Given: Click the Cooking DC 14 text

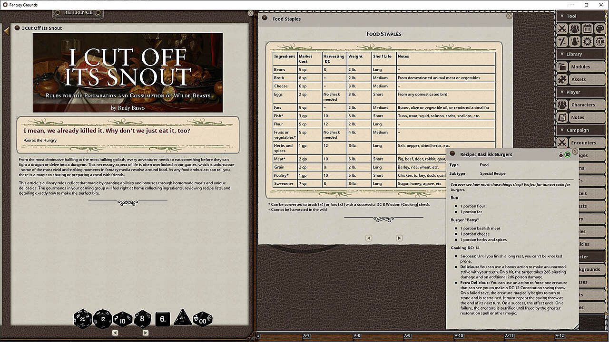Looking at the screenshot, I should click(465, 248).
